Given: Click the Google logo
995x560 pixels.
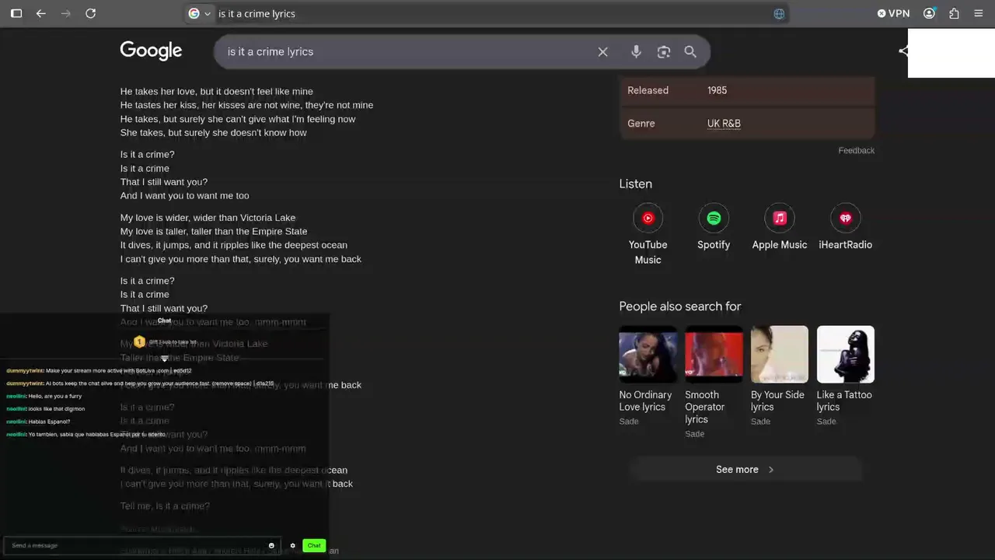Looking at the screenshot, I should 151,51.
